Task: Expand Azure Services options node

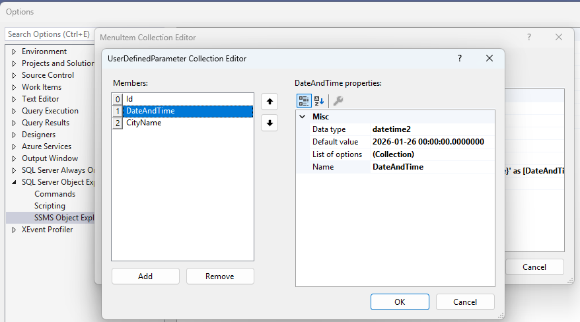Action: click(14, 146)
